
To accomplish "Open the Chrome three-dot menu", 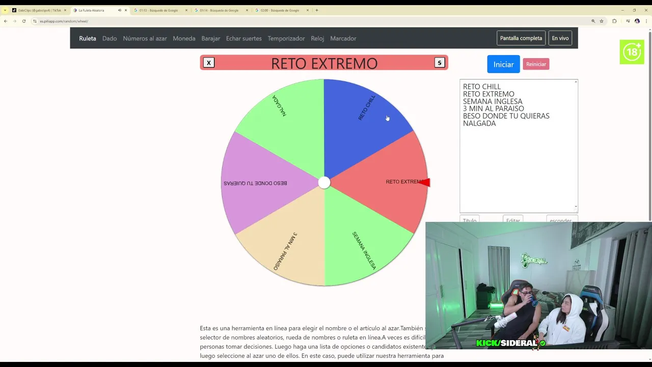I will pyautogui.click(x=646, y=21).
